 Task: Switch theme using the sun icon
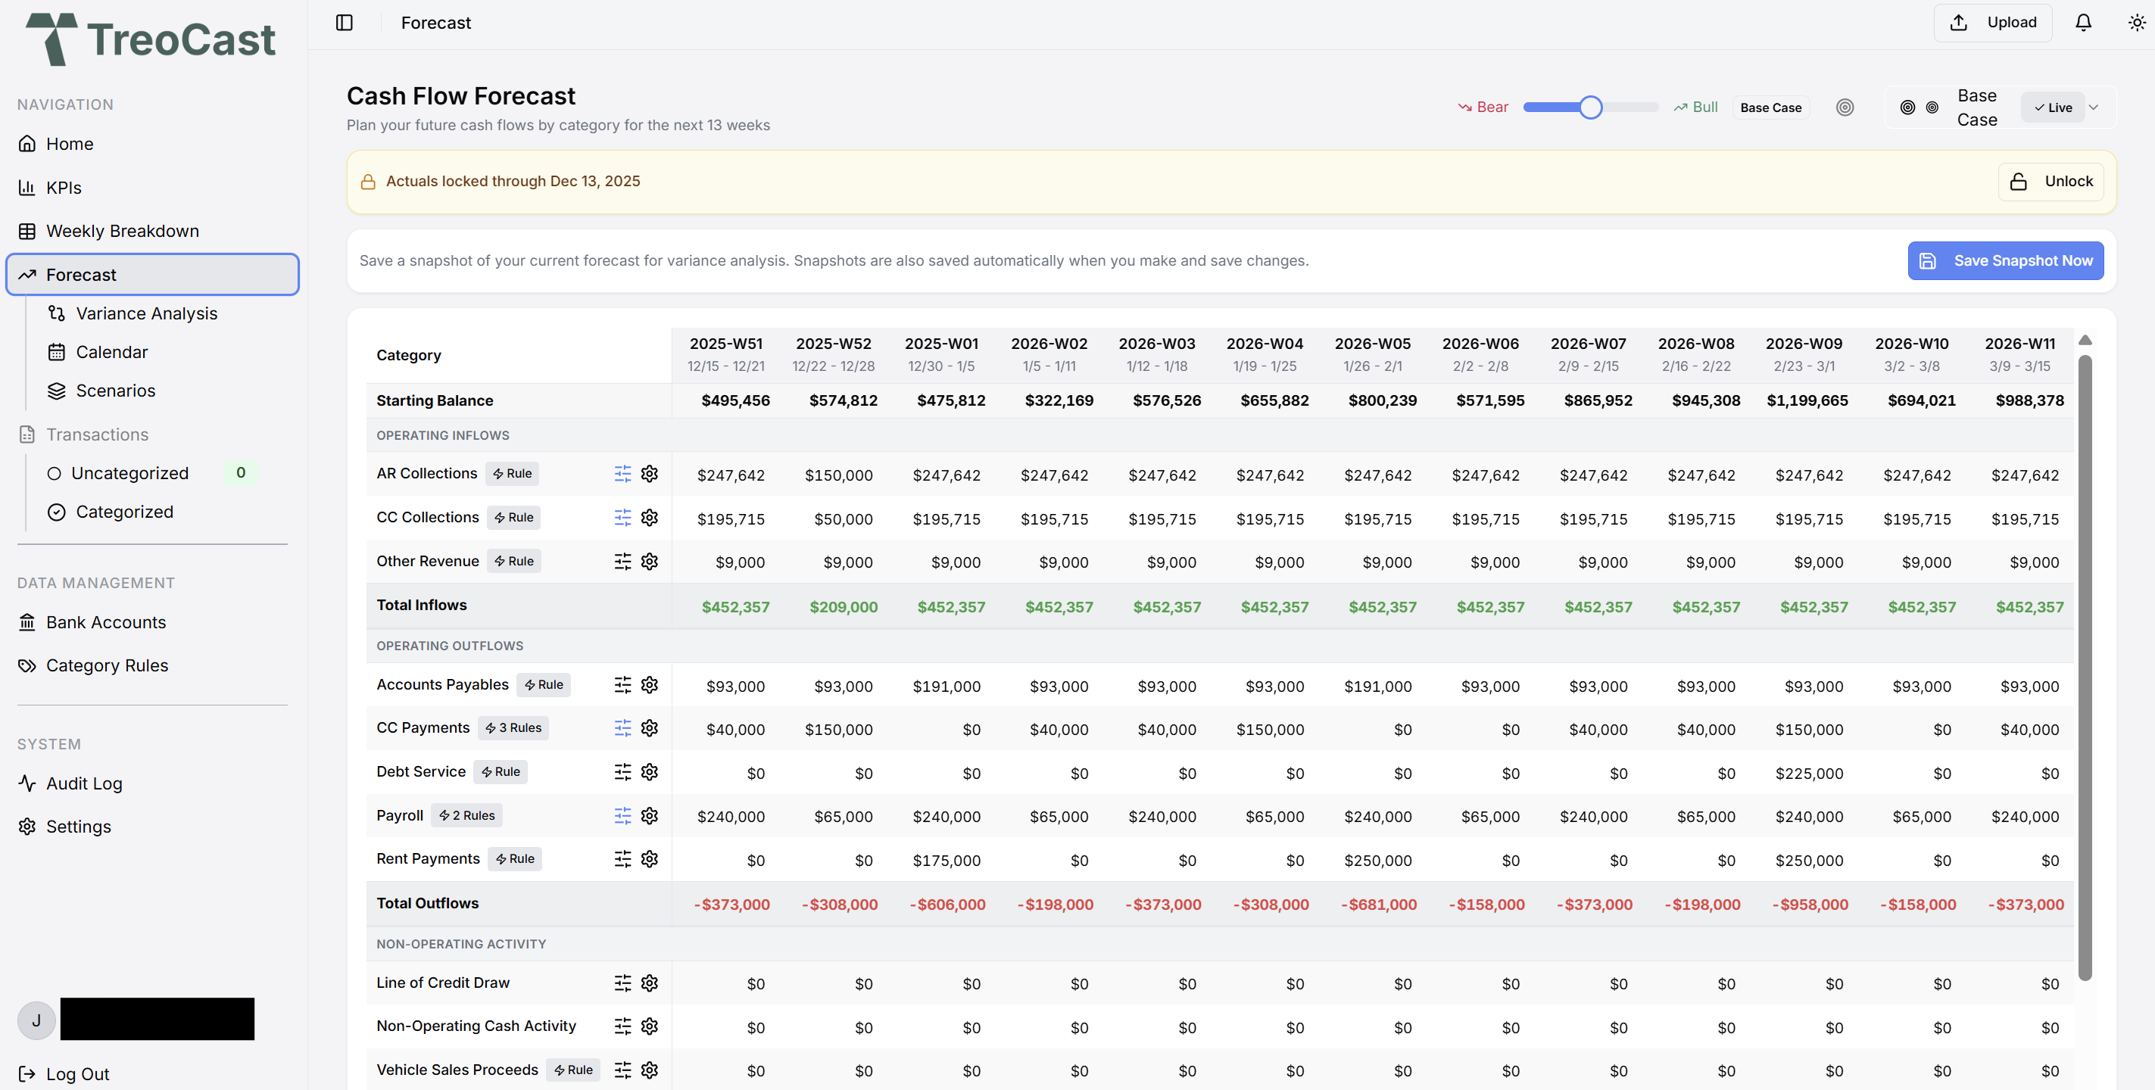[x=2136, y=23]
